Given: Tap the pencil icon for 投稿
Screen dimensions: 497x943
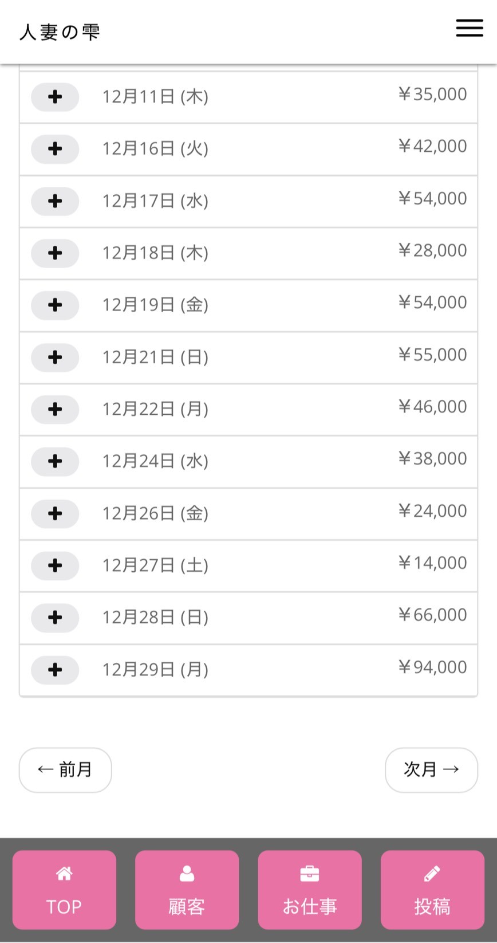Looking at the screenshot, I should click(x=432, y=874).
